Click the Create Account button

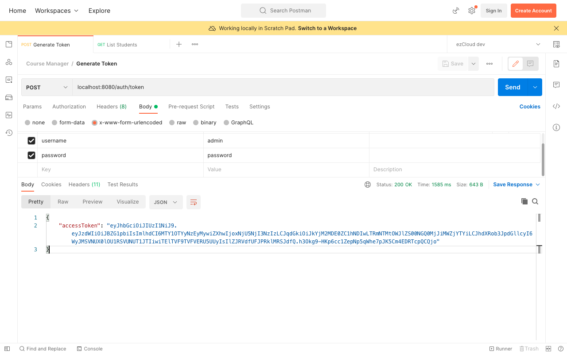533,11
